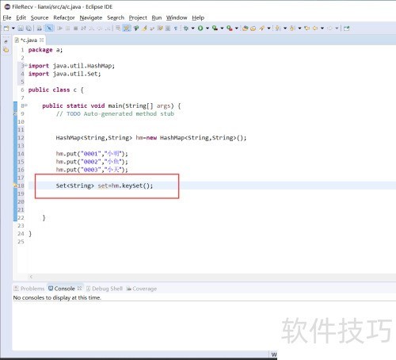Open the Help menu
The width and height of the screenshot is (396, 360).
click(x=198, y=17)
